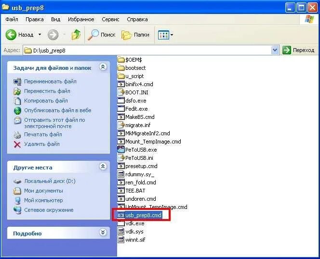Image resolution: width=320 pixels, height=259 pixels.
Task: Click the Views icon in toolbar
Action: 163,35
